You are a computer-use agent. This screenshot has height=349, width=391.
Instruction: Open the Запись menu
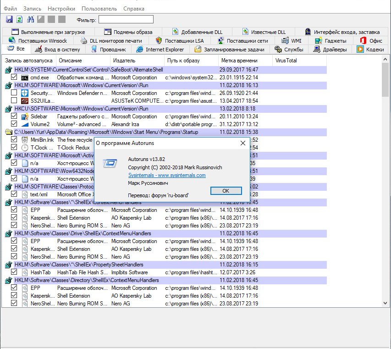pos(32,9)
